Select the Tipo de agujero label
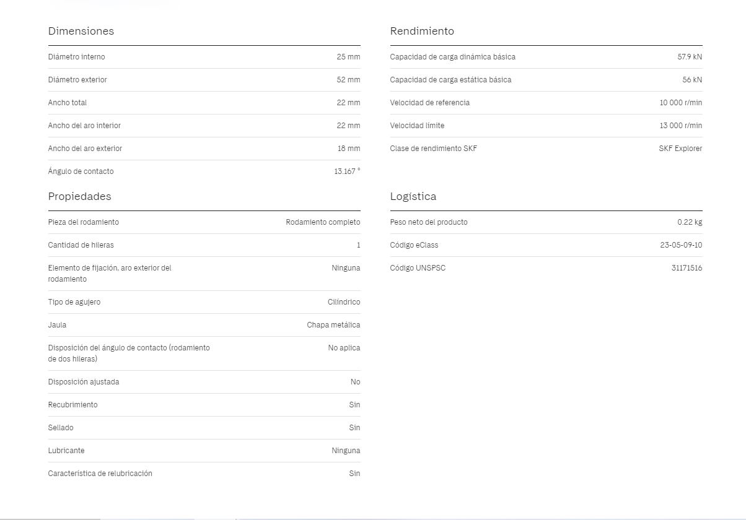This screenshot has width=746, height=520. pos(74,302)
